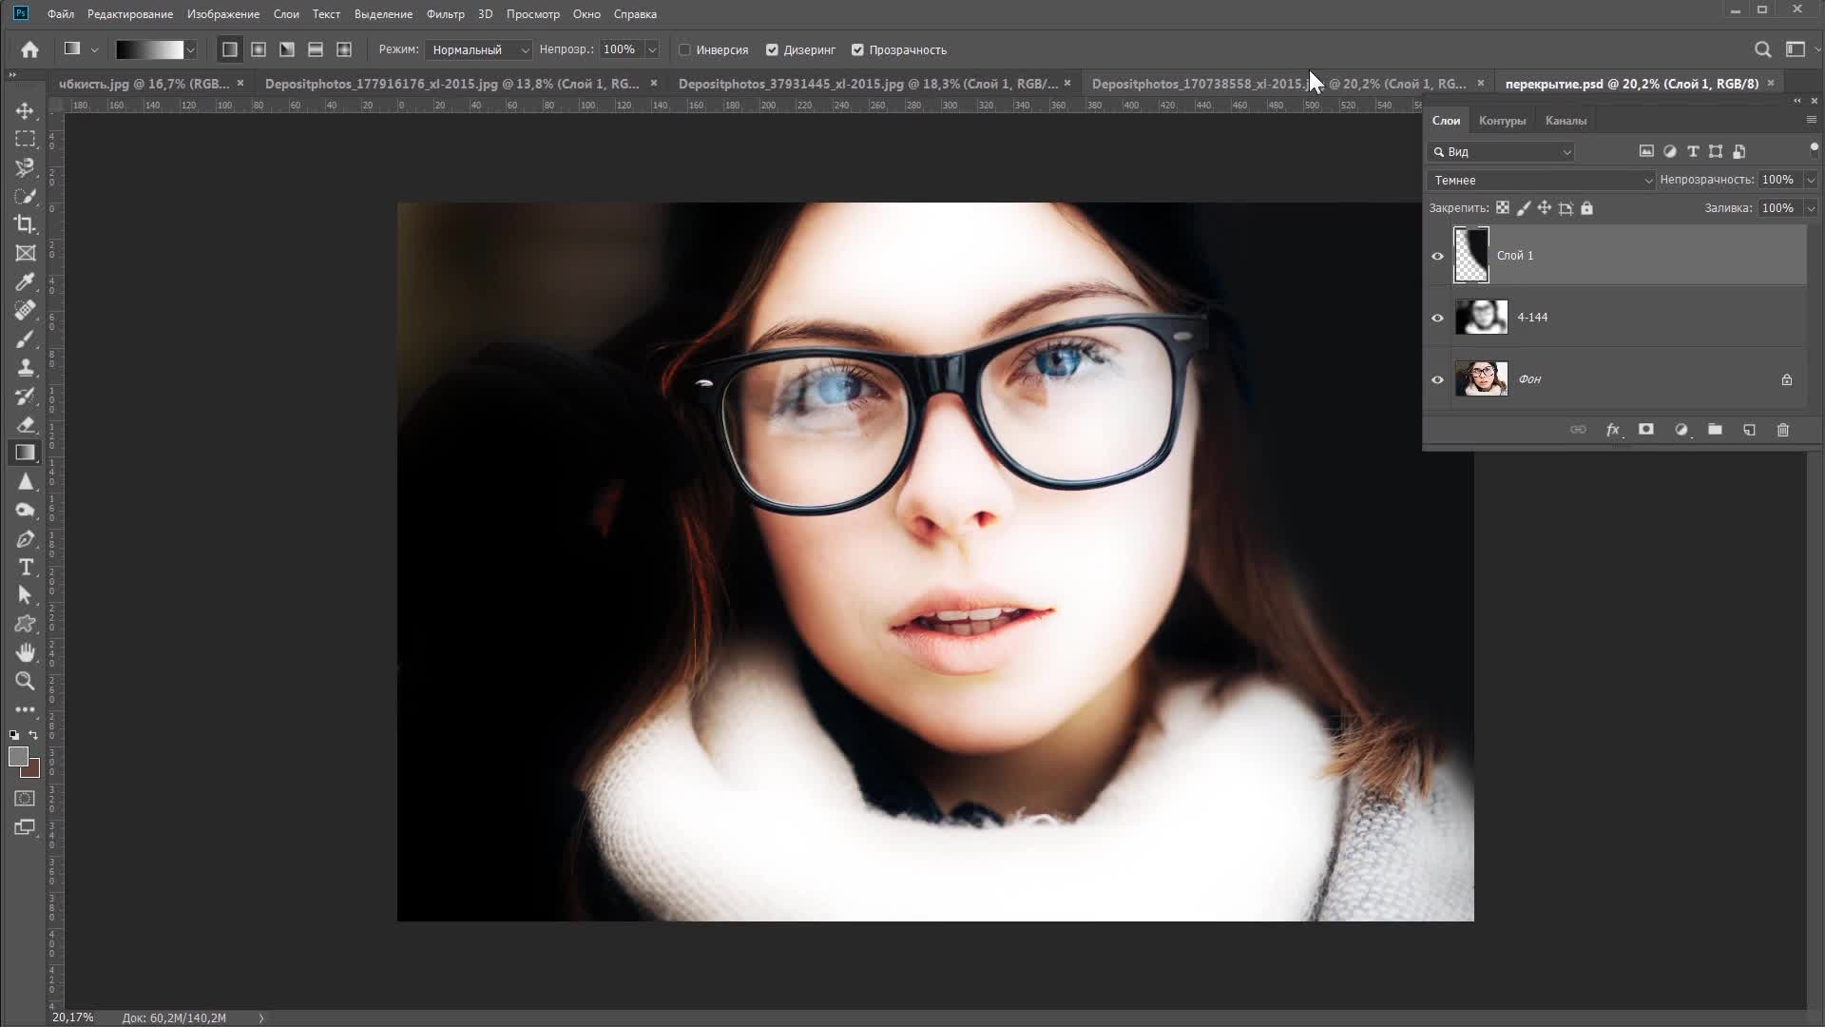Screen dimensions: 1825x1027
Task: Select the Rectangular Marquee tool
Action: pos(26,139)
